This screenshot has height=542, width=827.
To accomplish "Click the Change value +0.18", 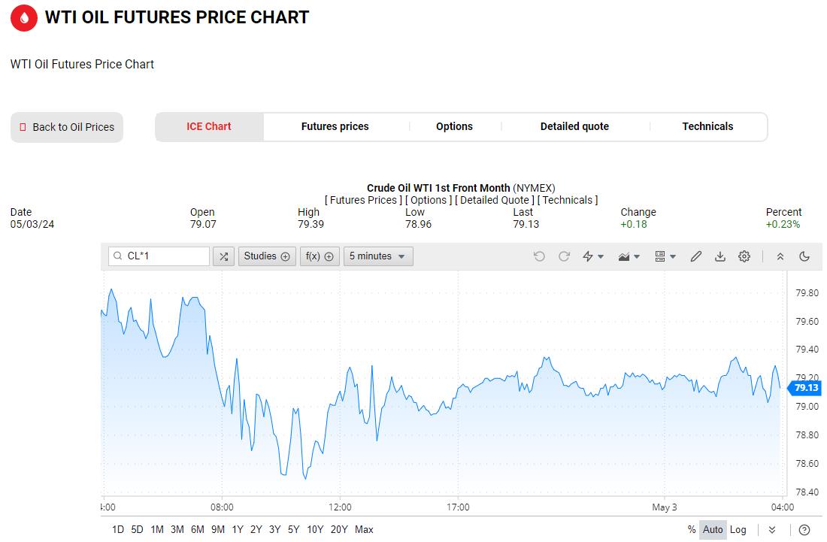I will point(634,224).
